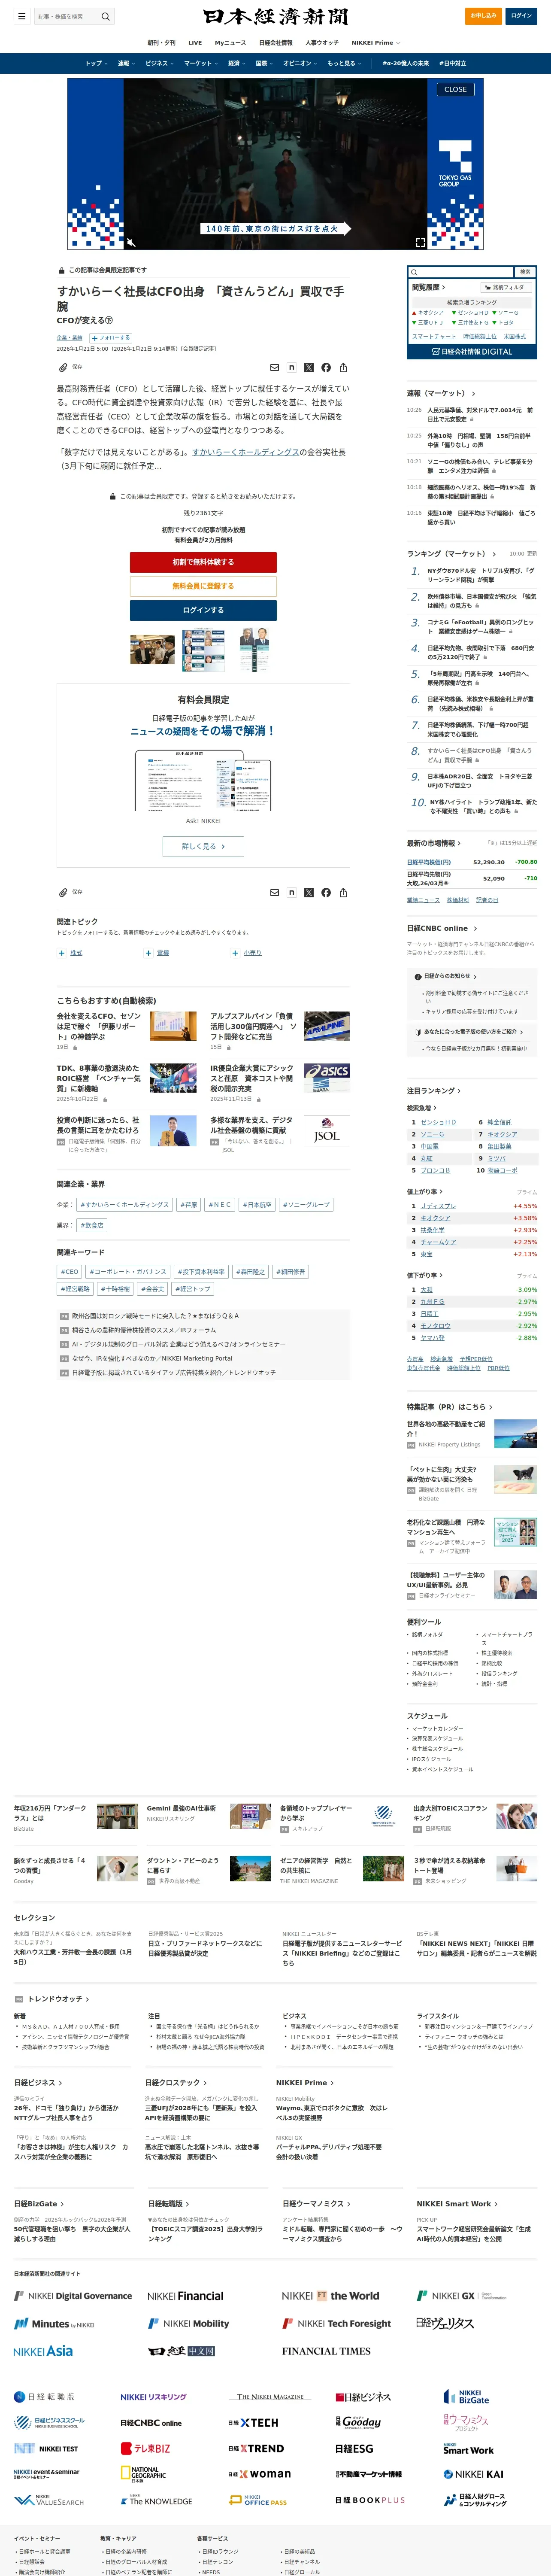Click the #CEO keyword tag
This screenshot has width=551, height=2576.
[70, 1272]
